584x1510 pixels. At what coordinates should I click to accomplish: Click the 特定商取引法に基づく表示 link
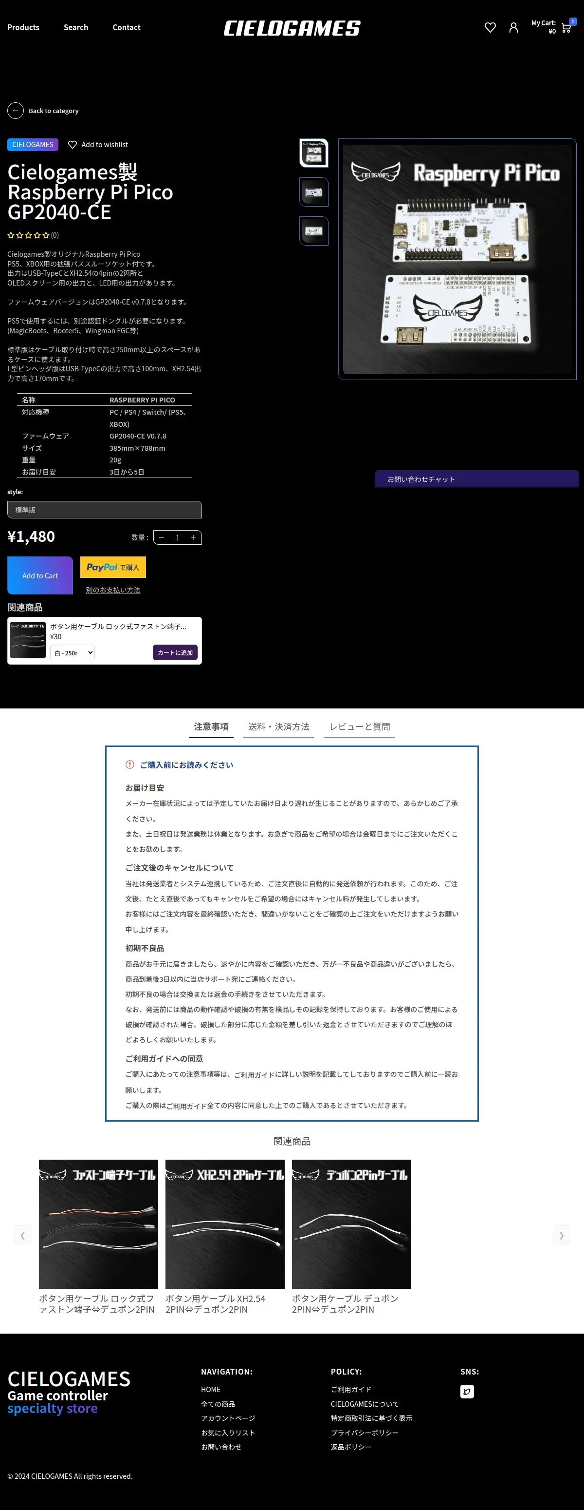coord(371,1418)
